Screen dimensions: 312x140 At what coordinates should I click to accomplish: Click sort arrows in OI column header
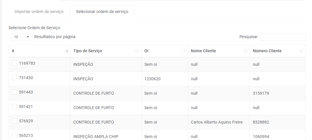183,51
